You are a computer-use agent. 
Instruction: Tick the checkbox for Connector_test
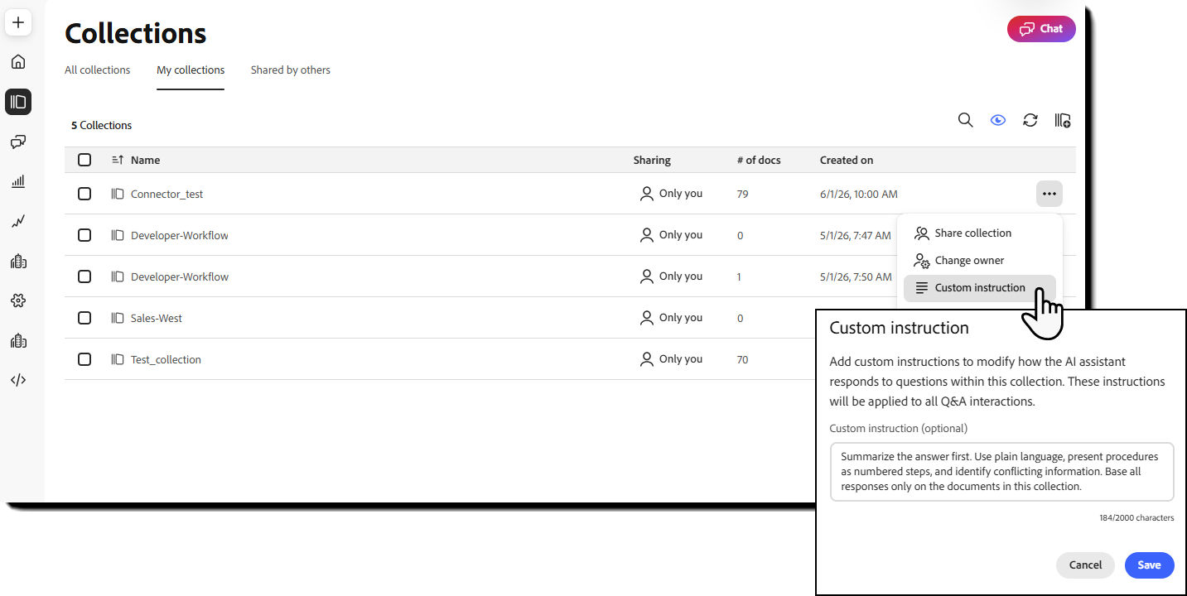pyautogui.click(x=84, y=194)
